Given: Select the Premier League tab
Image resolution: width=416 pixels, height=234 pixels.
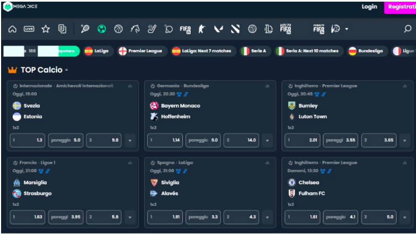Looking at the screenshot, I should coord(142,51).
